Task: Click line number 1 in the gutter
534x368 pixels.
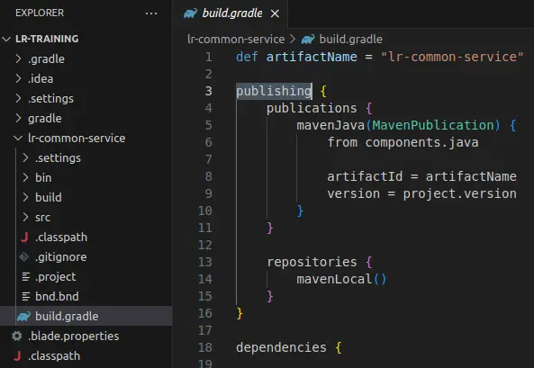Action: (x=209, y=57)
